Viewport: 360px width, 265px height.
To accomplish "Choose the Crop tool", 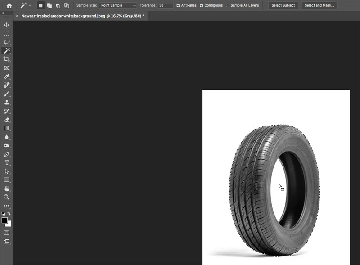I will (6, 59).
